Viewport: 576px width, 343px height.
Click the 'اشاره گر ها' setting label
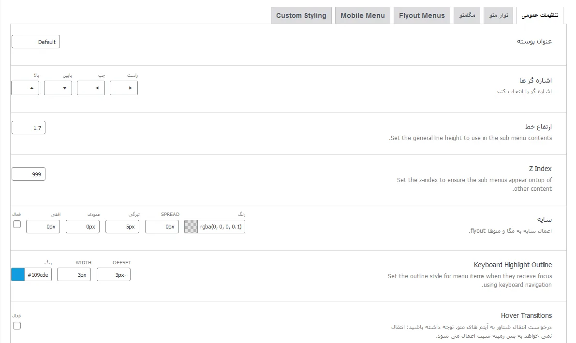[x=535, y=80]
